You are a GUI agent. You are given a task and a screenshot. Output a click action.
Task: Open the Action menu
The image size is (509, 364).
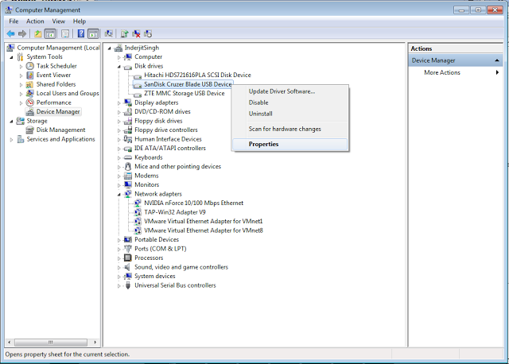click(x=35, y=21)
